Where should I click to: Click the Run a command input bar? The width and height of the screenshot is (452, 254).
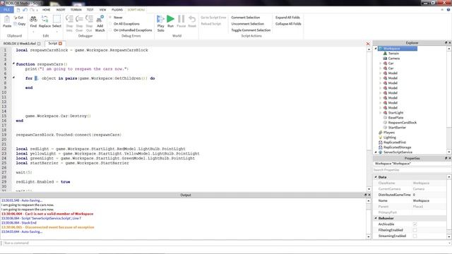point(226,243)
